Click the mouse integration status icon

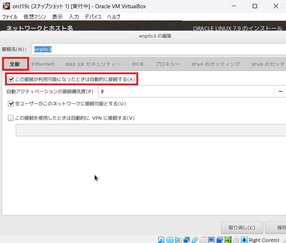[236, 240]
